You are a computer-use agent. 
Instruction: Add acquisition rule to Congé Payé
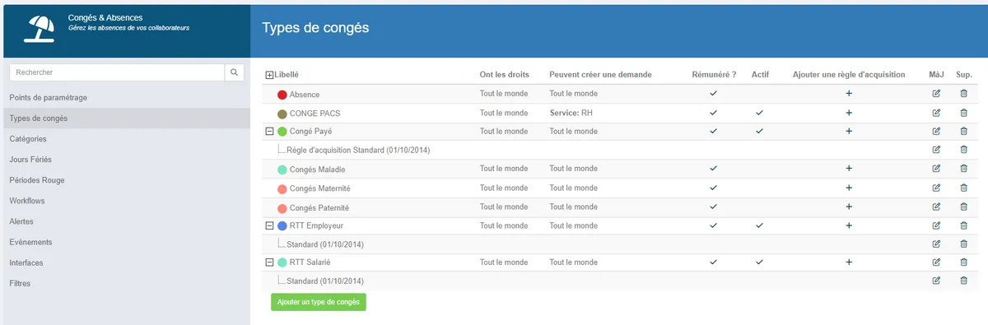[849, 131]
